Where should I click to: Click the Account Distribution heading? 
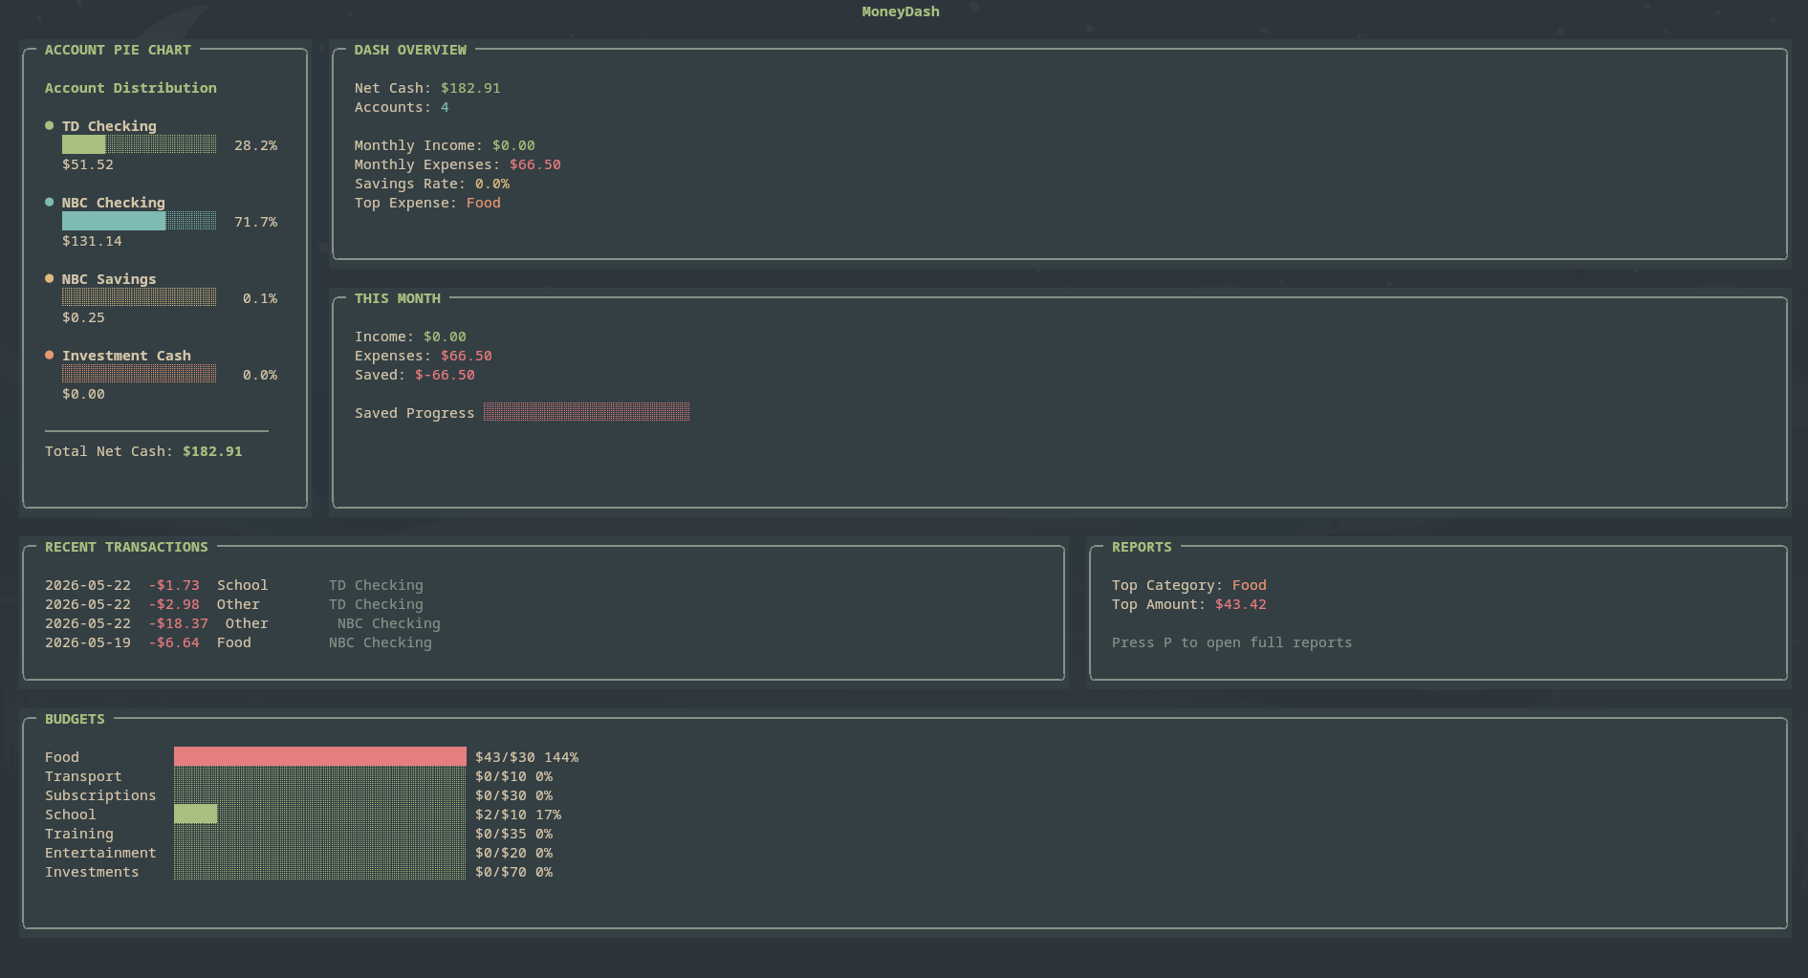coord(131,88)
